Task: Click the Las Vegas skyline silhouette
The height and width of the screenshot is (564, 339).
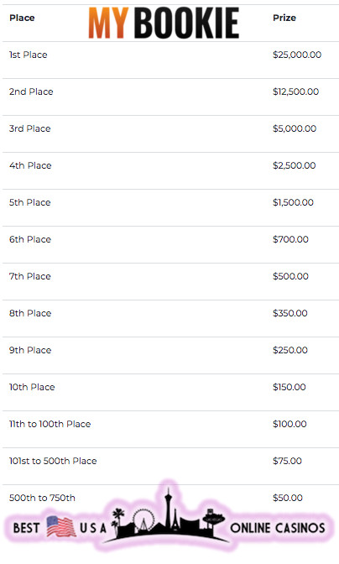Action: pyautogui.click(x=168, y=515)
